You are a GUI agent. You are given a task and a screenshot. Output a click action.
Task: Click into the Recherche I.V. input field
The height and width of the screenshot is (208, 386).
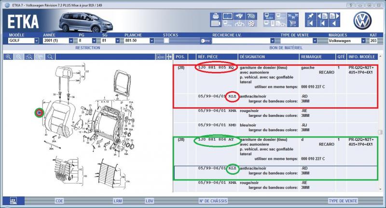tap(241, 41)
